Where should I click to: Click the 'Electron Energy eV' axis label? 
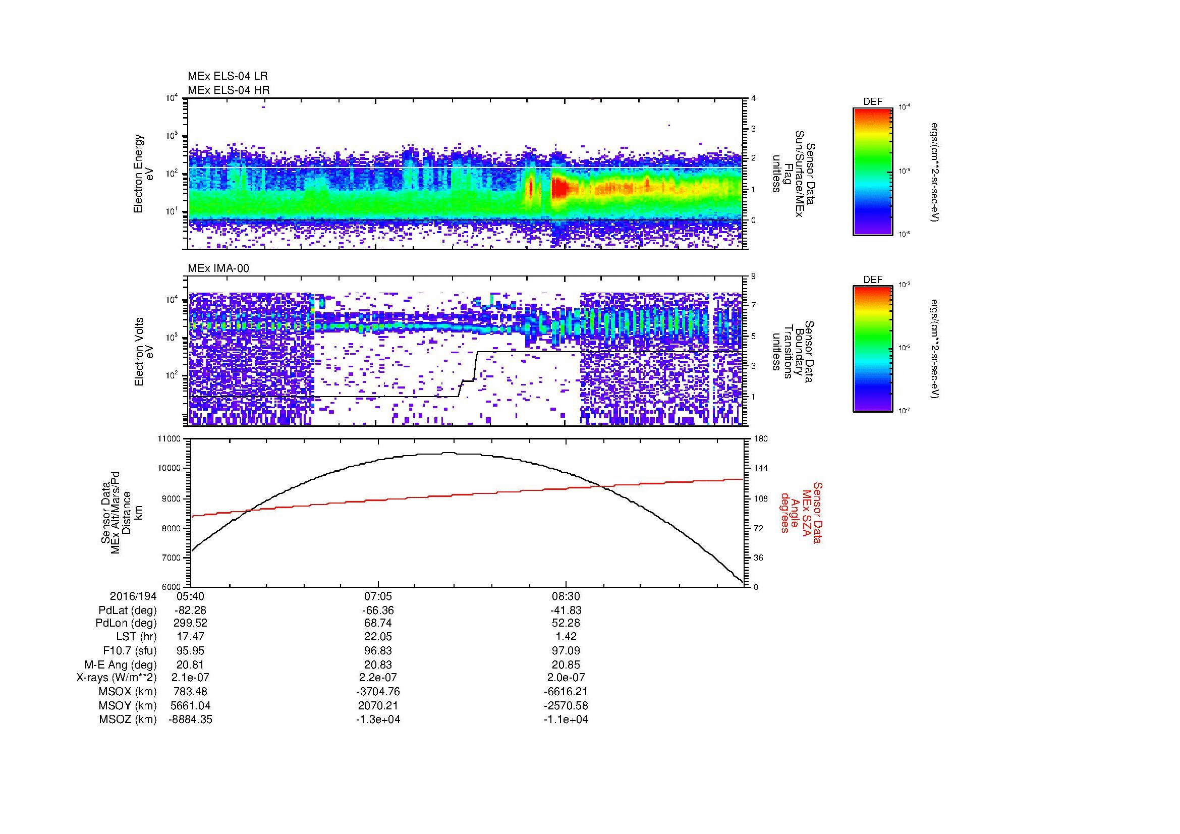click(144, 174)
